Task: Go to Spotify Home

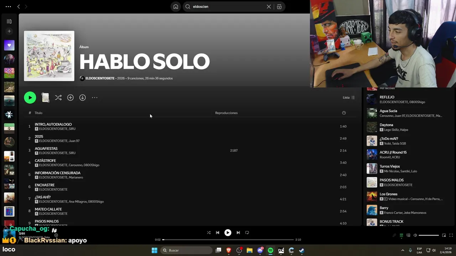Action: [176, 6]
